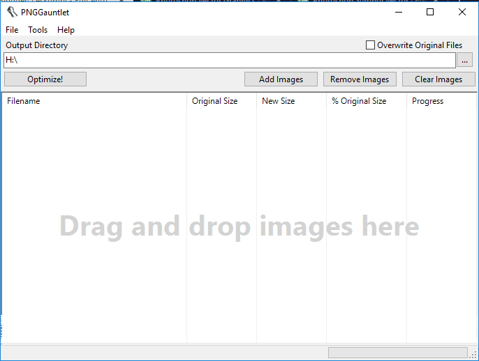Enable Overwrite Original Files checkbox

370,45
